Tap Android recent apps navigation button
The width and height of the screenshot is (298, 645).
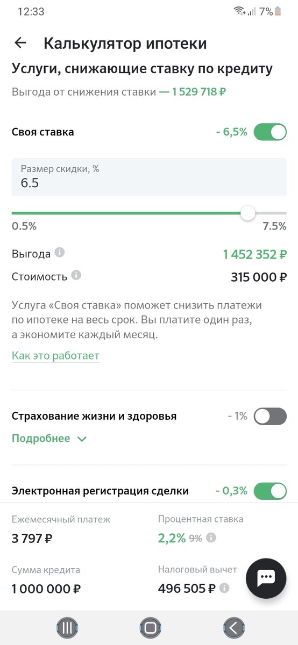(x=68, y=627)
